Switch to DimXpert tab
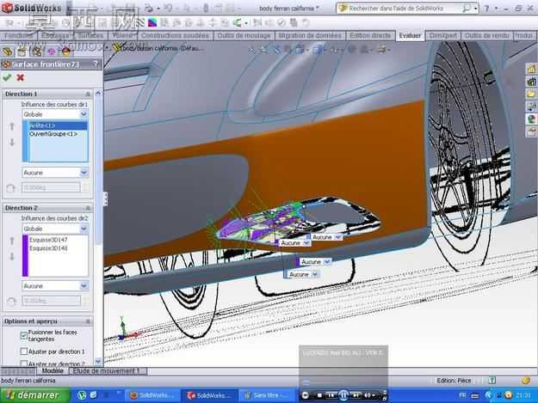The height and width of the screenshot is (403, 538). [443, 35]
